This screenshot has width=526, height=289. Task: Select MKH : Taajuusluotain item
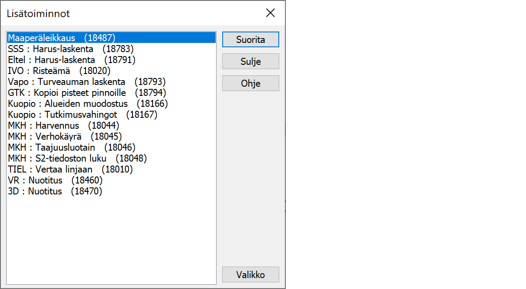tap(71, 148)
